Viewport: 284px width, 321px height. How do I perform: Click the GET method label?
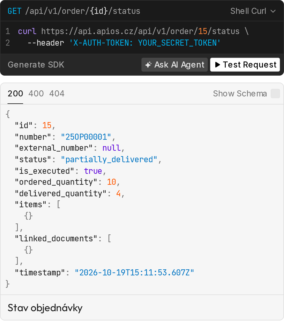point(14,11)
